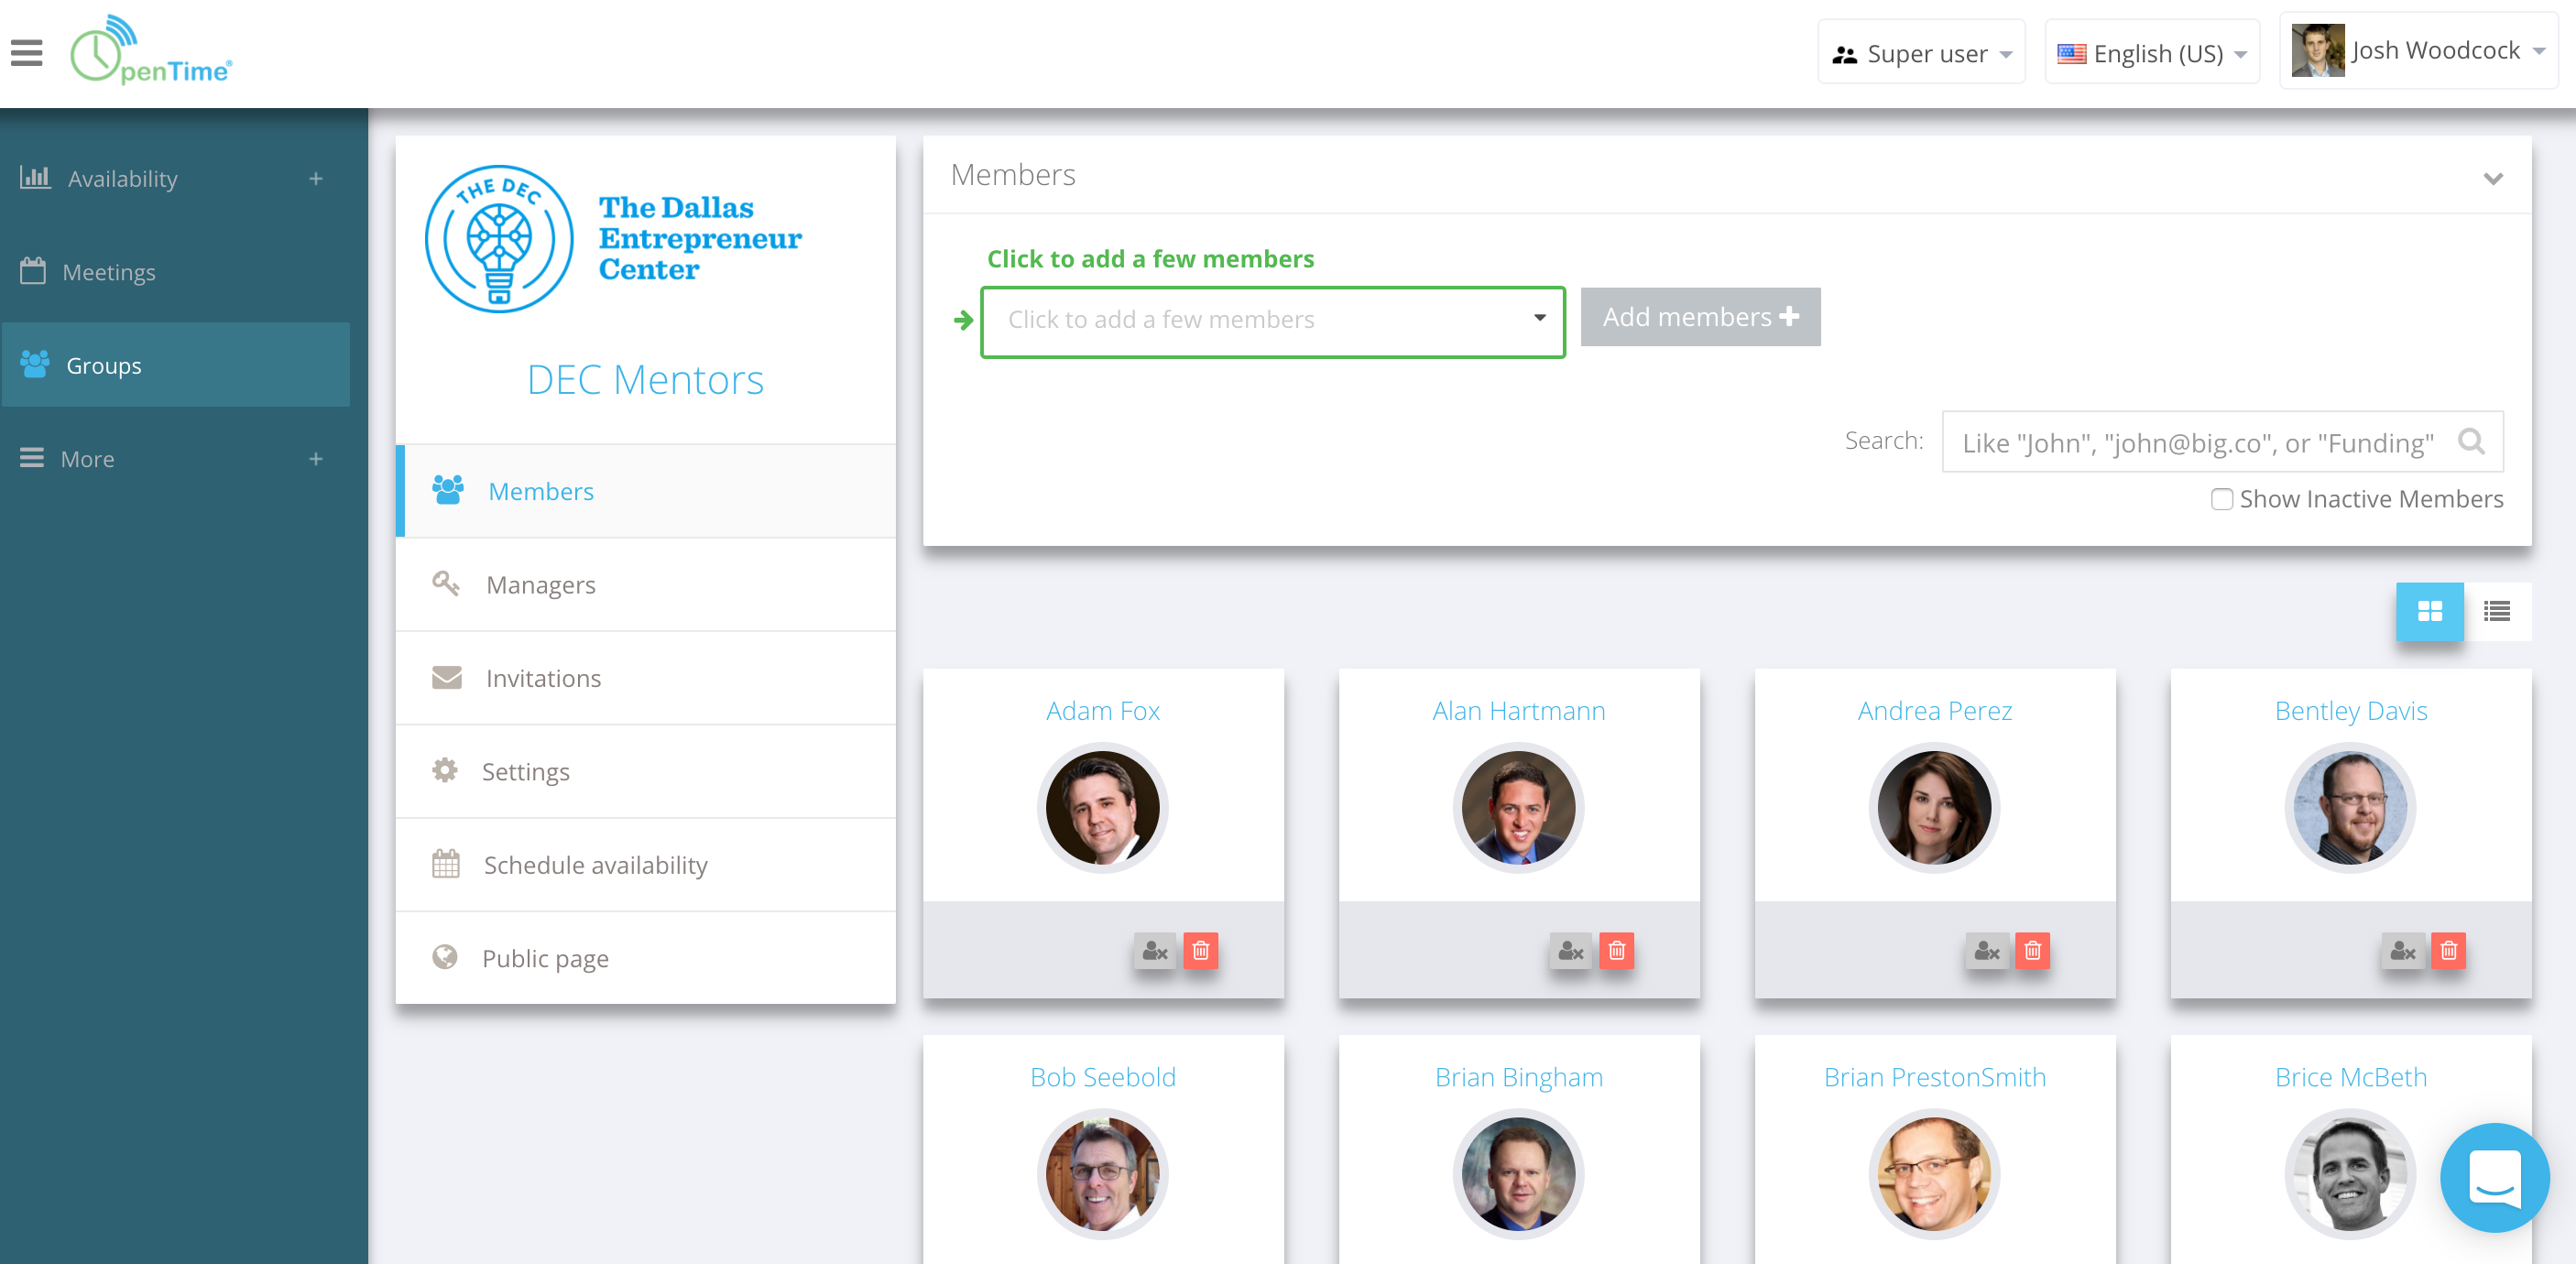The image size is (2576, 1264).
Task: Click the hamburger menu icon
Action: pyautogui.click(x=27, y=52)
